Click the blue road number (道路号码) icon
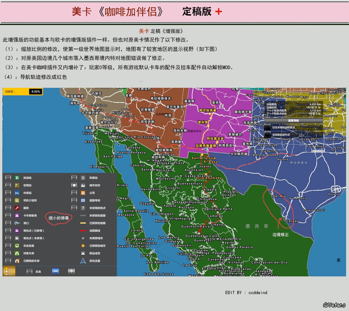This screenshot has width=349, height=311. pos(83,200)
